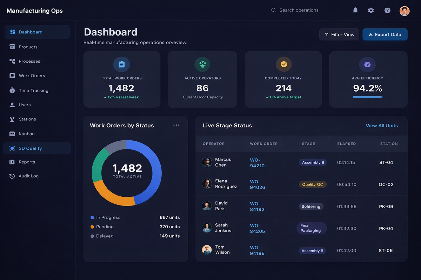Open the settings gear icon

pyautogui.click(x=371, y=10)
